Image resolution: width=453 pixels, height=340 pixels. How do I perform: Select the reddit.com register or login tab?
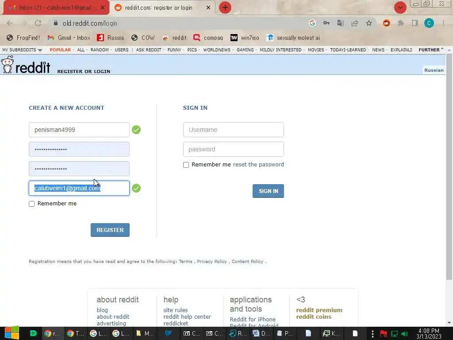tap(162, 8)
